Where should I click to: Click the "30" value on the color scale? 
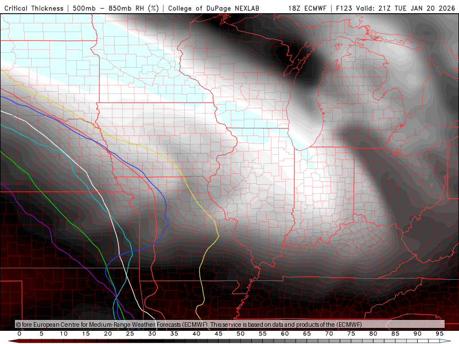click(152, 334)
